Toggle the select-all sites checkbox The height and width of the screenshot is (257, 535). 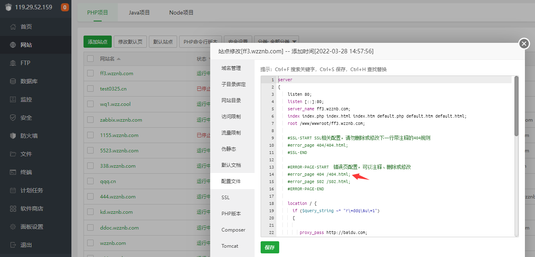point(90,59)
